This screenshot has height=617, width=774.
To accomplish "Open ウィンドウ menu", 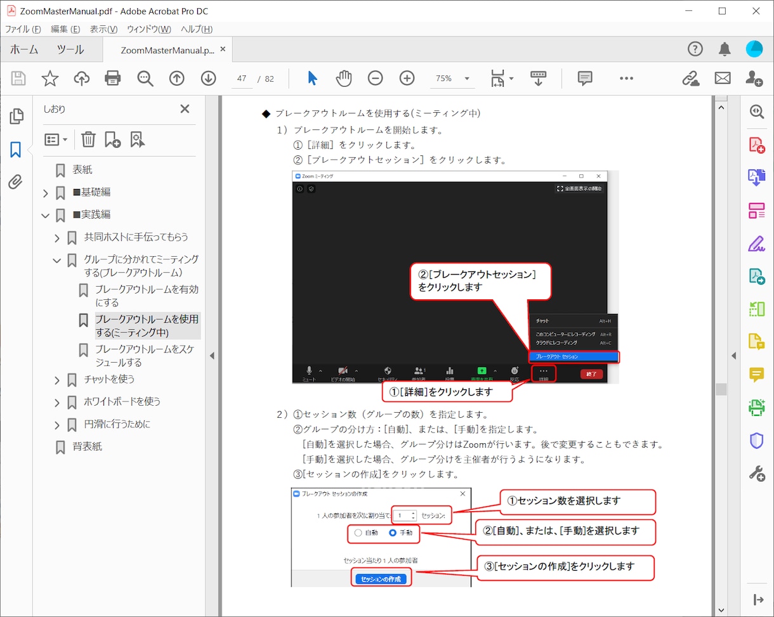I will 149,29.
